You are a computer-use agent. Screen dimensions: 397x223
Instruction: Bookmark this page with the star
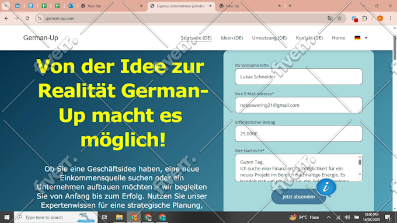(x=340, y=18)
